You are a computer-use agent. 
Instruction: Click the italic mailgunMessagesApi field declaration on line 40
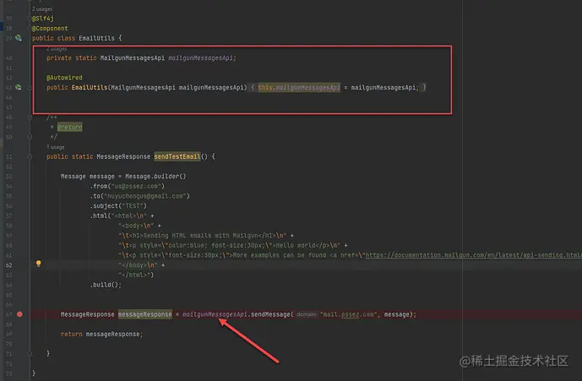point(202,58)
